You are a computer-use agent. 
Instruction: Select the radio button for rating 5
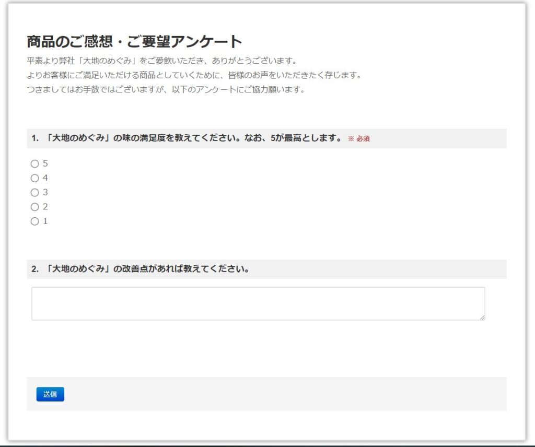35,164
